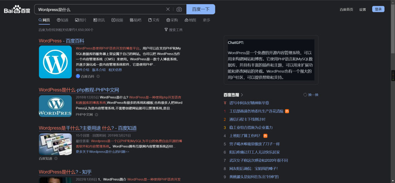Click the 百度知道 result thumbnail
The height and width of the screenshot is (183, 395).
coord(55,144)
